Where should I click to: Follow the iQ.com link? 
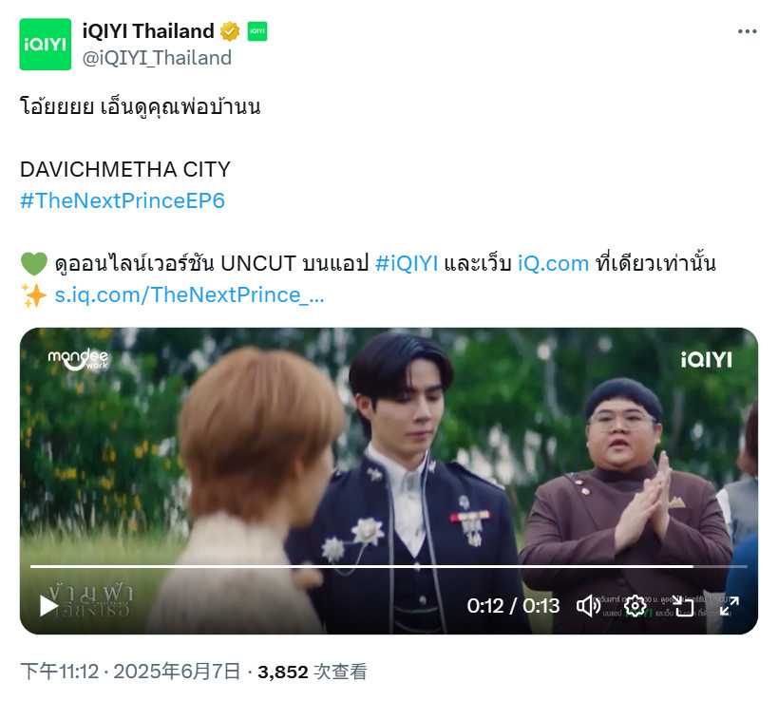point(553,263)
